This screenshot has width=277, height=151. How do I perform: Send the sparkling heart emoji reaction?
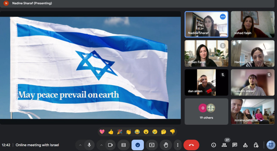click(102, 132)
